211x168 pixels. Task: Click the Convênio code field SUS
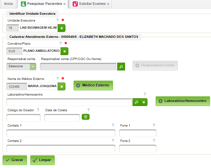click(x=14, y=51)
